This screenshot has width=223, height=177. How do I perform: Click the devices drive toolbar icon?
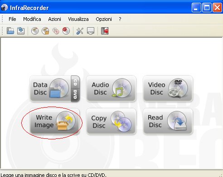tap(91, 31)
